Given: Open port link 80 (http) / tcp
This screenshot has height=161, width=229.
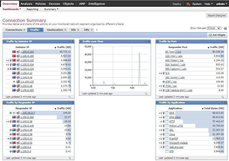Looking at the screenshot, I should (173, 52).
